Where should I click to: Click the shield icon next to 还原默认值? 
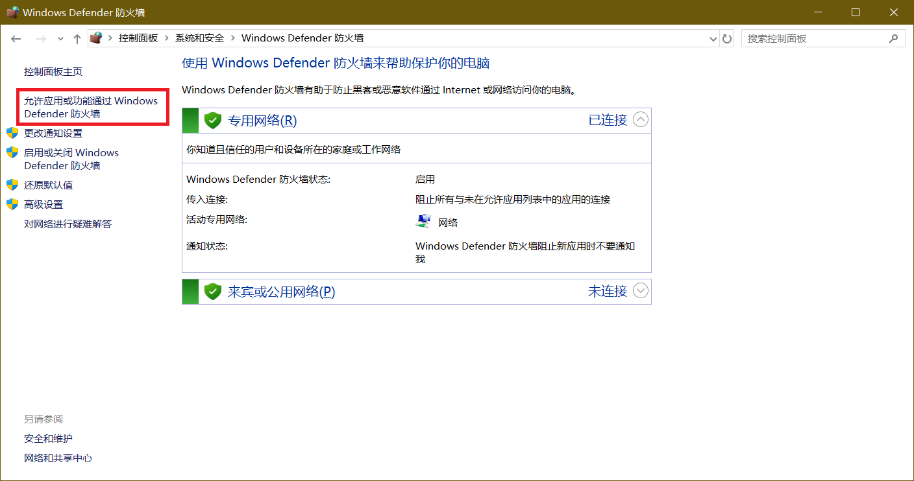tap(12, 185)
